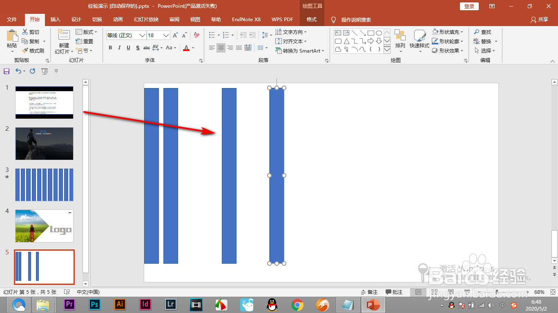The image size is (558, 313).
Task: Open Quick Styles (快速样式) gallery
Action: pyautogui.click(x=420, y=41)
